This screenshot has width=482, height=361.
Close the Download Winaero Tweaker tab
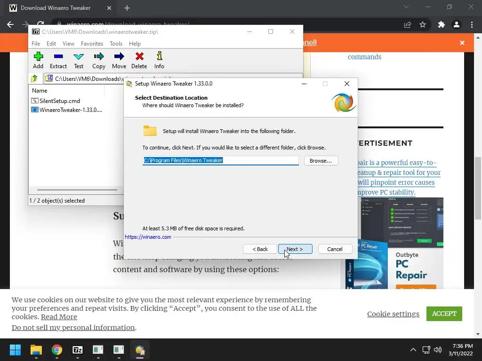point(109,8)
